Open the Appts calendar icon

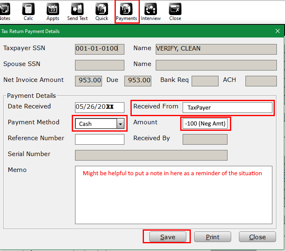click(53, 11)
